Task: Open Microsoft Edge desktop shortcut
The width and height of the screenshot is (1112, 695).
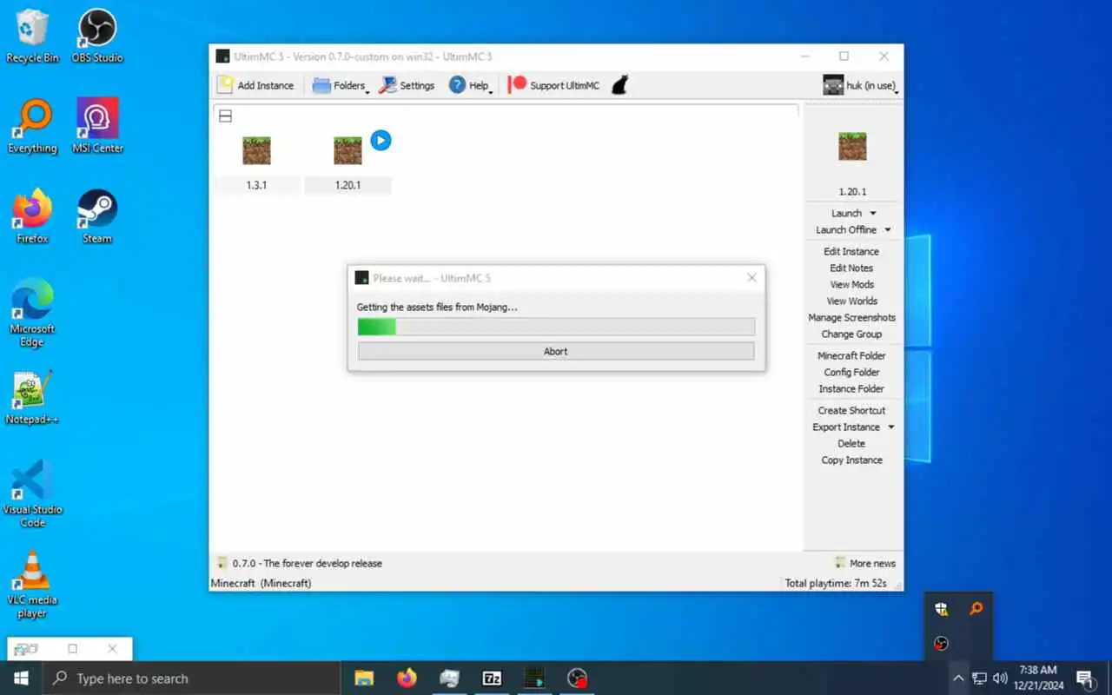Action: tap(33, 313)
